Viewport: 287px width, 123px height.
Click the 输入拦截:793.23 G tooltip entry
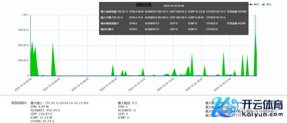(112, 17)
